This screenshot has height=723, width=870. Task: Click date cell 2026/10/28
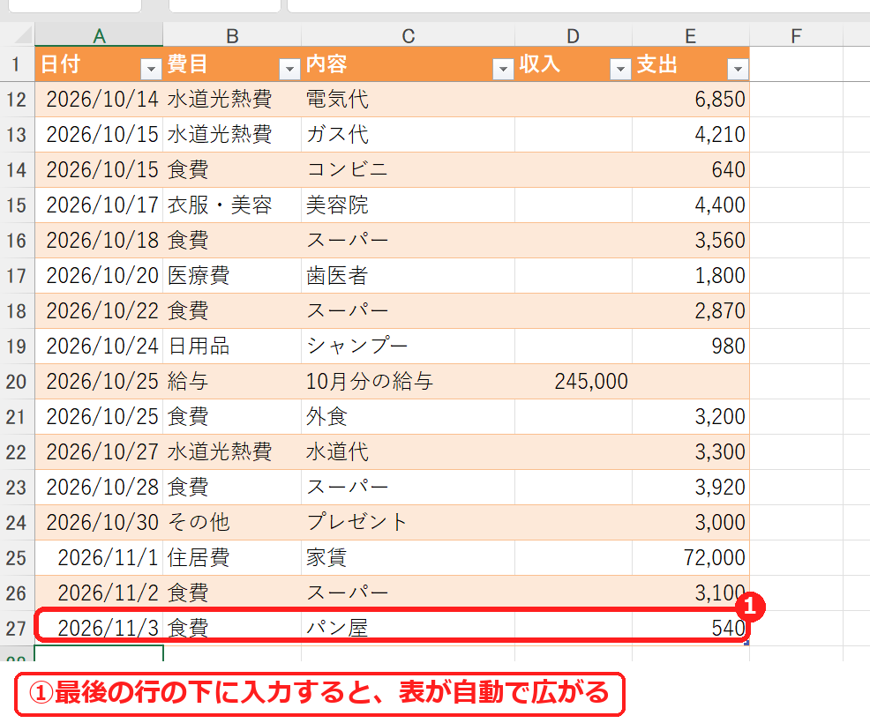click(99, 488)
